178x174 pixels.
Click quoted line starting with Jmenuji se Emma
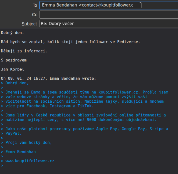click(87, 92)
